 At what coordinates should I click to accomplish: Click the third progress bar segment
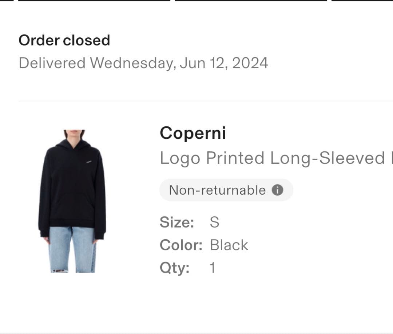251,0
